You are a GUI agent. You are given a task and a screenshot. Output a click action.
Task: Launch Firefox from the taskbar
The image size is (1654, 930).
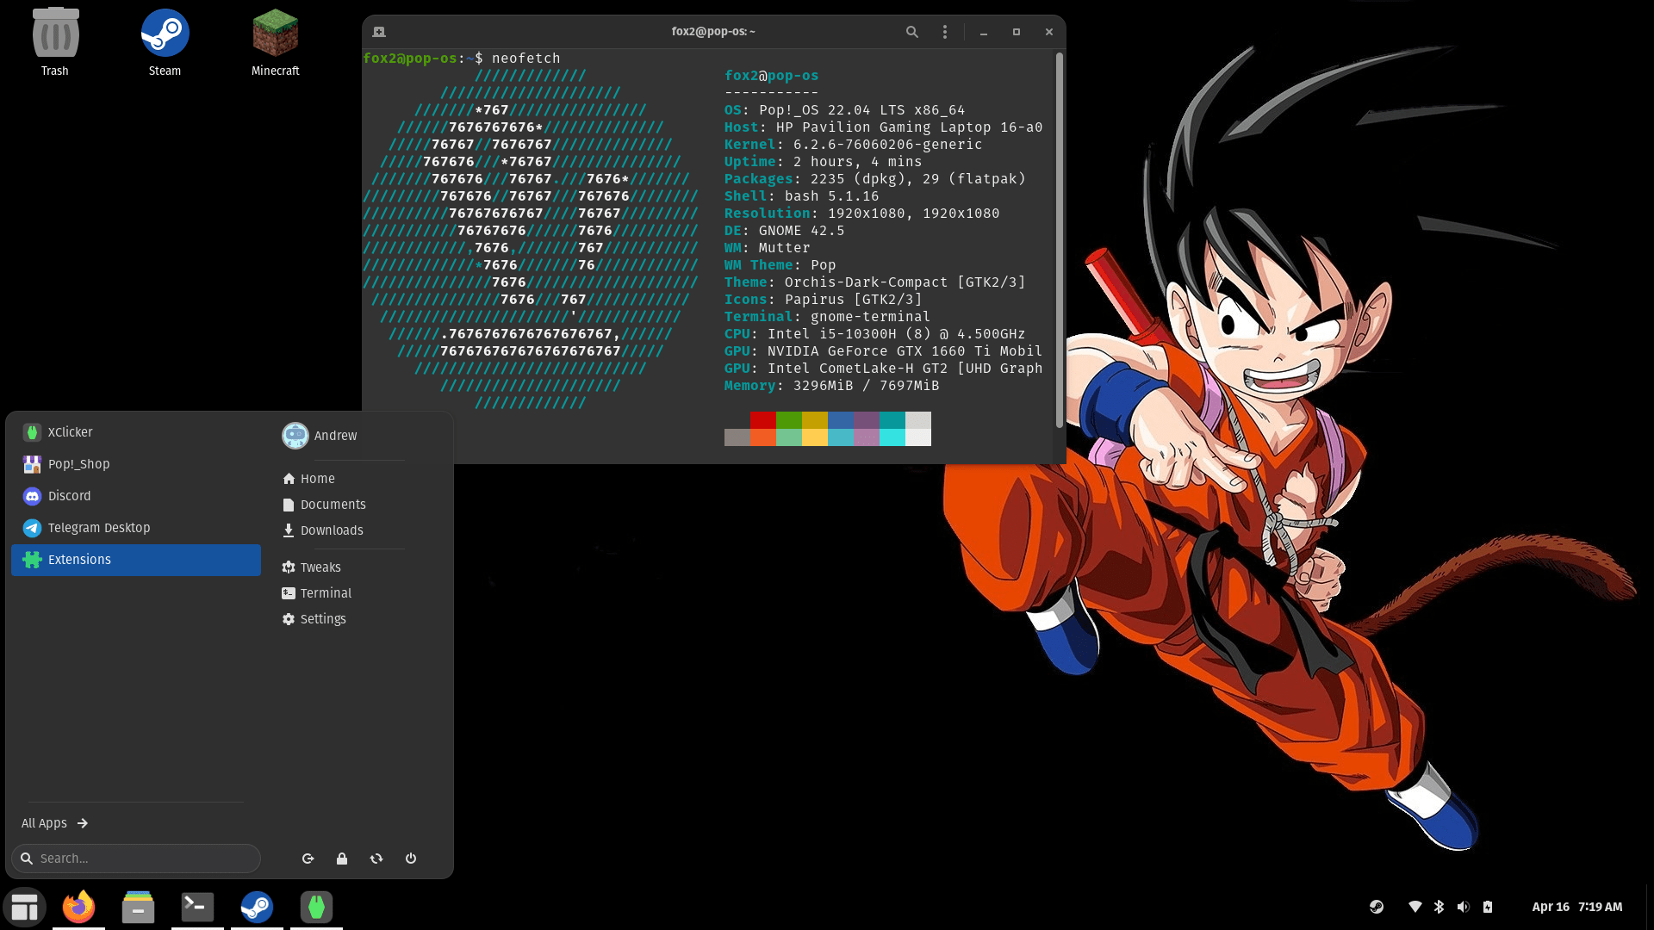(78, 907)
